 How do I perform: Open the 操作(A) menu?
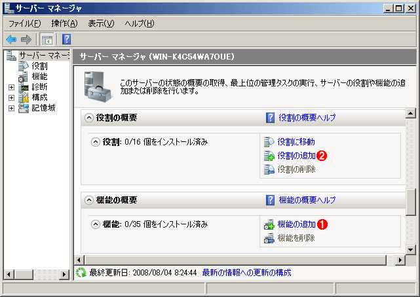point(64,24)
